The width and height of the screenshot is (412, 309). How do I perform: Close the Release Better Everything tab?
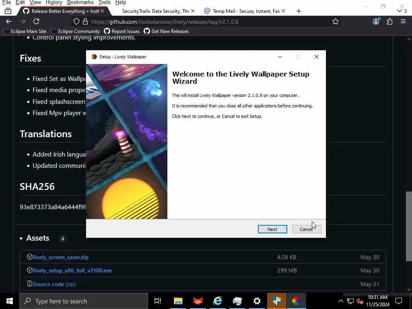click(x=102, y=11)
